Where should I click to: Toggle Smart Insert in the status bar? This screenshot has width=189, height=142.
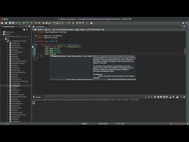(103, 123)
